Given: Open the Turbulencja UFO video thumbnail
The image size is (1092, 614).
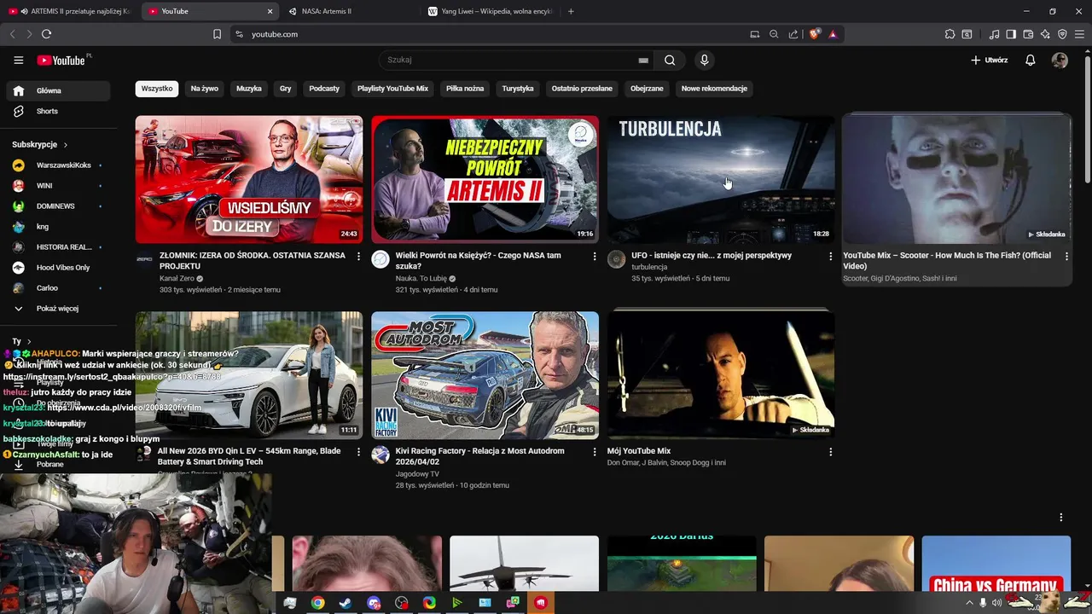Looking at the screenshot, I should coord(721,179).
